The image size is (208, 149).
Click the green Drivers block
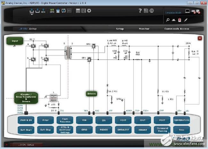(x=92, y=94)
